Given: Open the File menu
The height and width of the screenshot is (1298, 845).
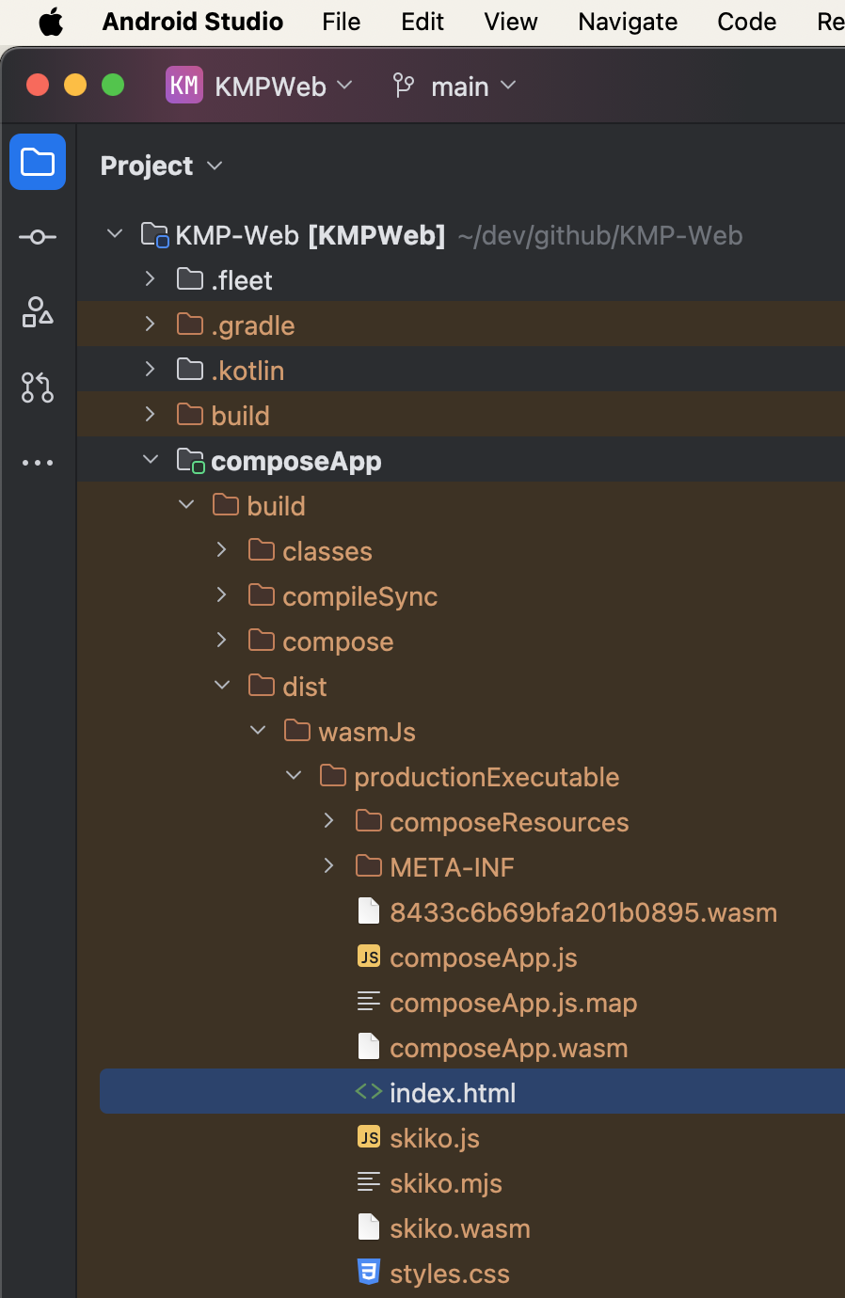Looking at the screenshot, I should point(341,22).
